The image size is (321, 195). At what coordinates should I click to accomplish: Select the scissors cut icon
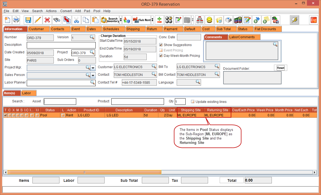pos(76,20)
